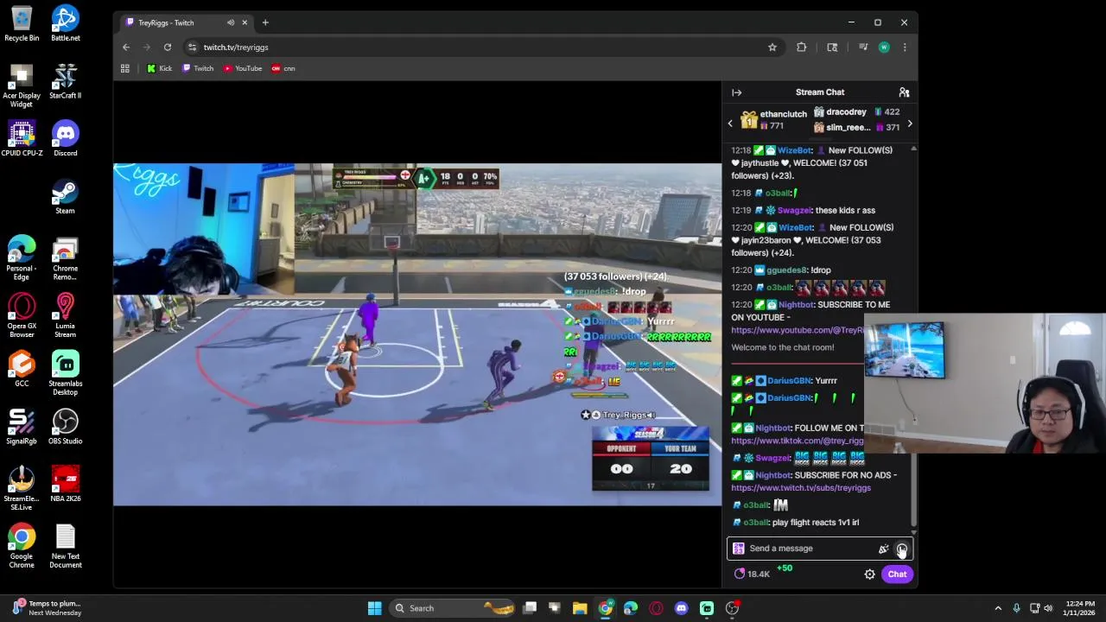This screenshot has height=622, width=1106.
Task: Claim the +50 channel points bonus
Action: tap(785, 568)
